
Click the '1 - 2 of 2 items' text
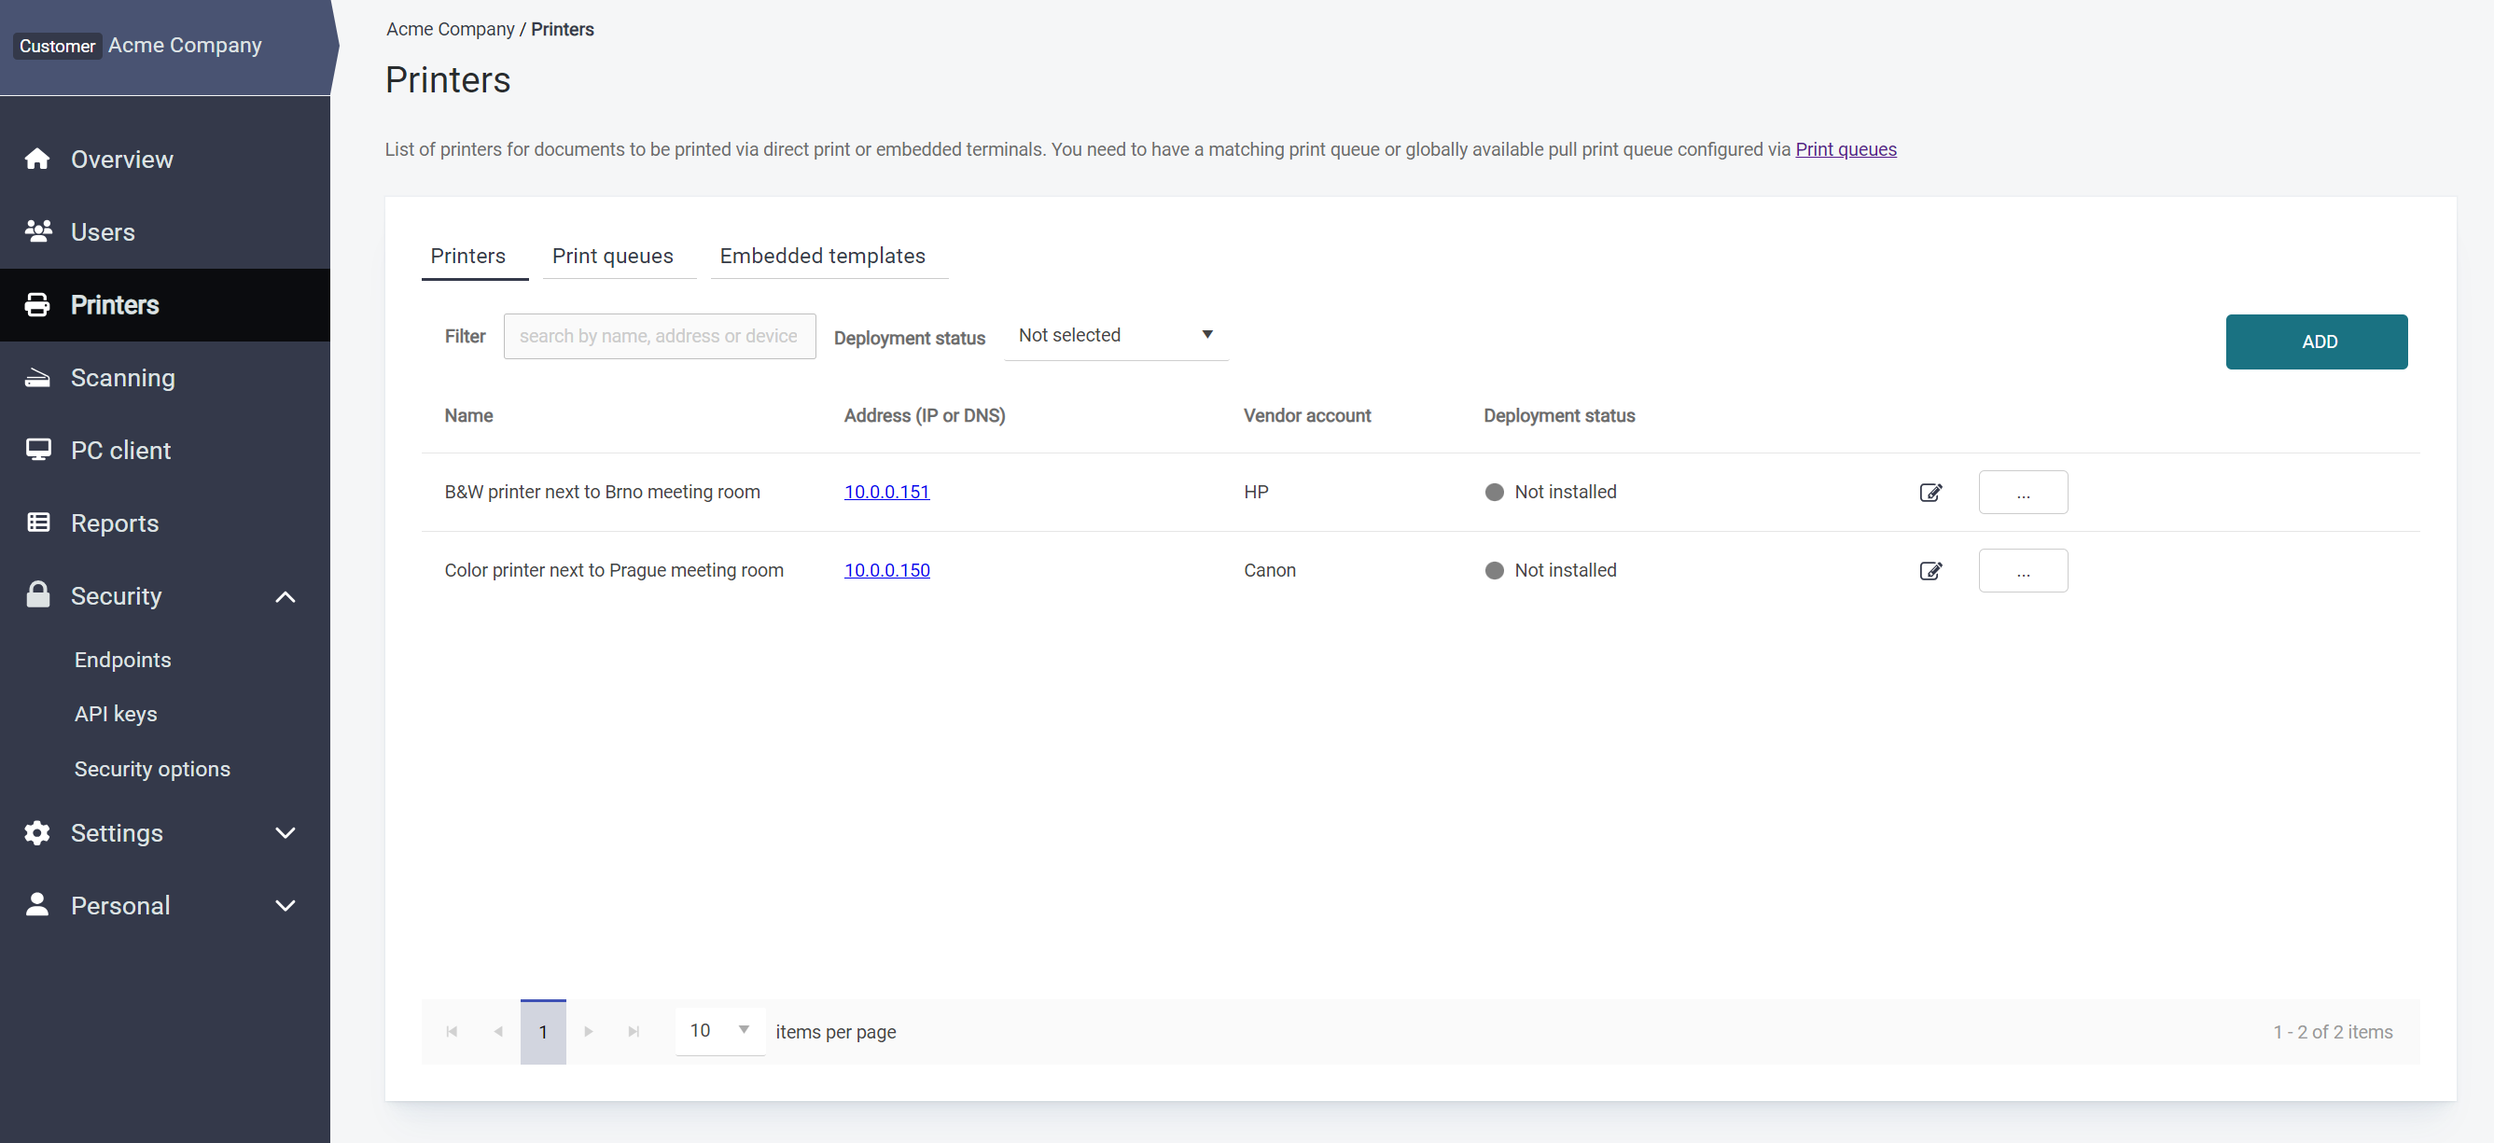tap(2333, 1032)
